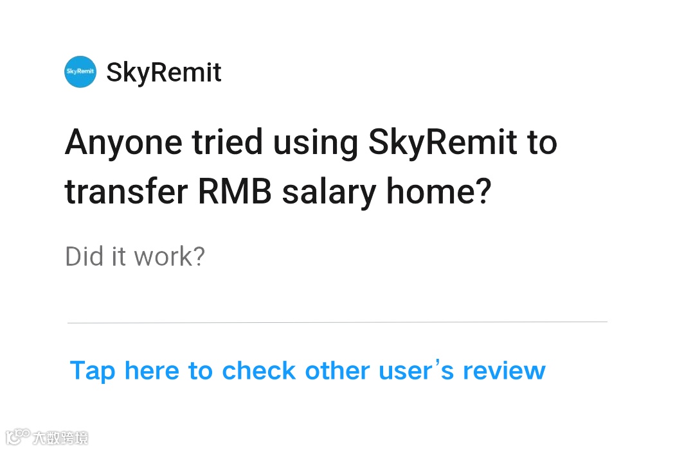Tap the word "review" in the blue link
The width and height of the screenshot is (675, 450).
pyautogui.click(x=504, y=370)
